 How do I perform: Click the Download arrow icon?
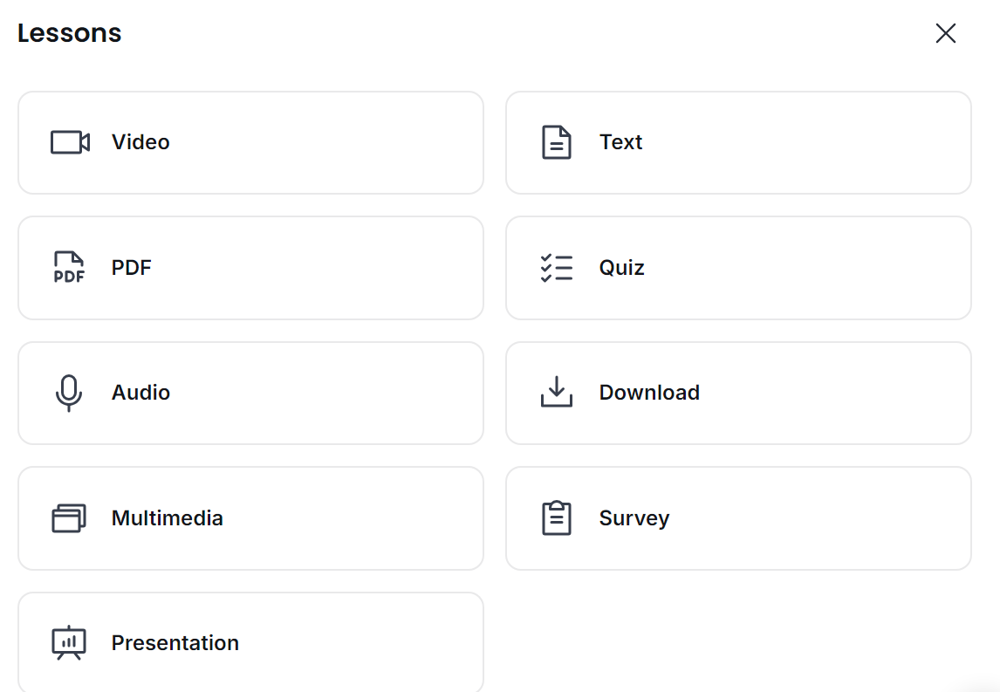coord(556,392)
